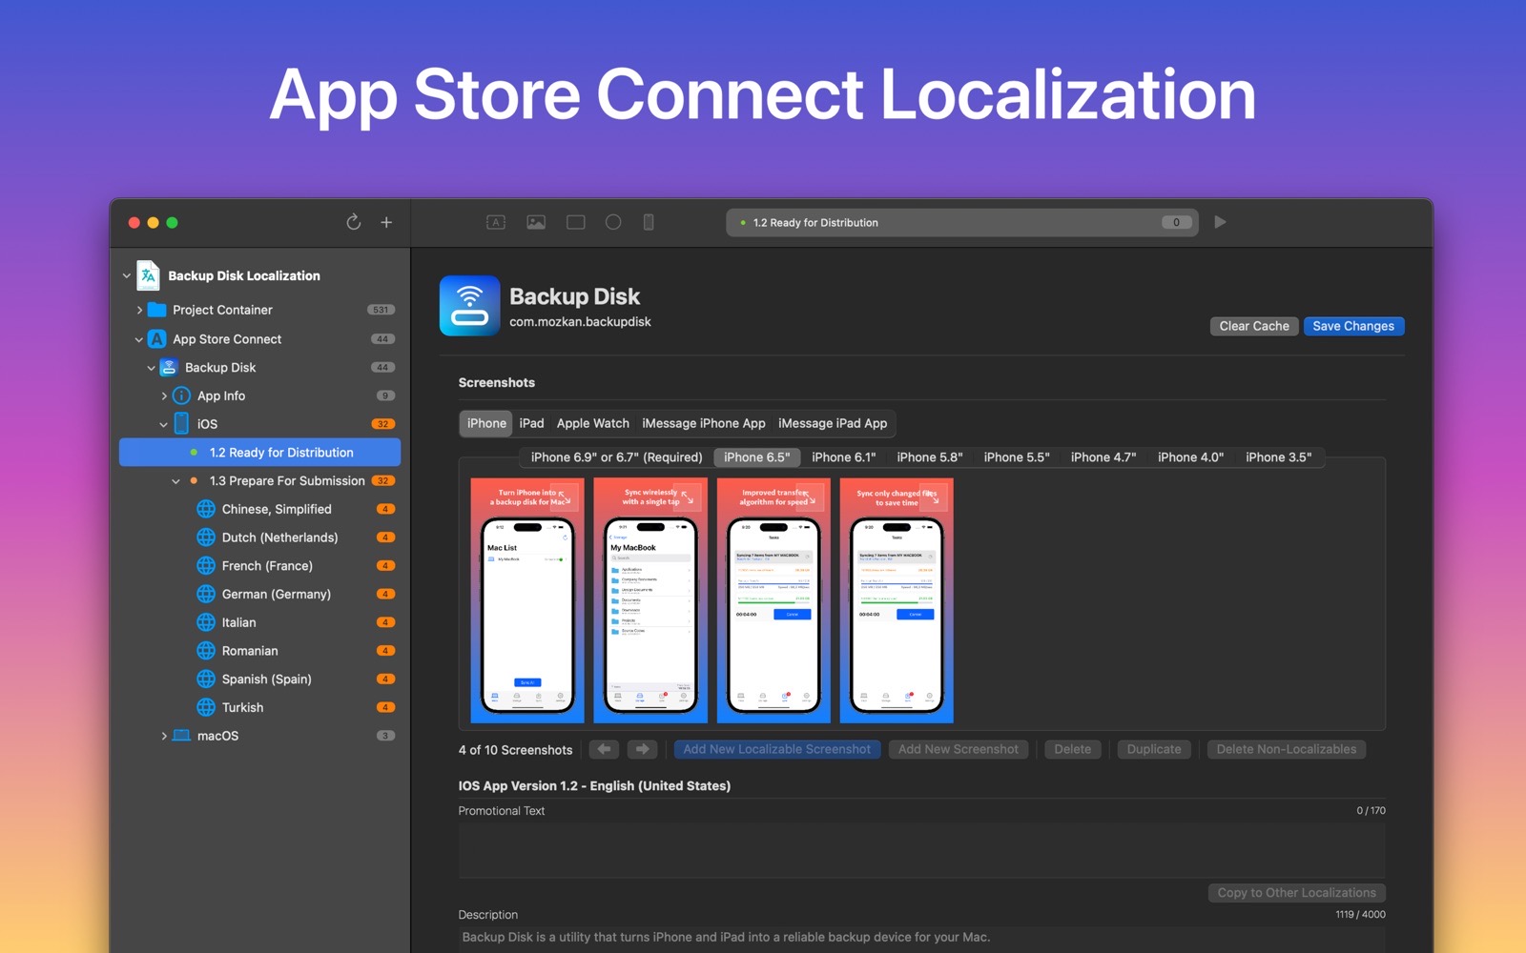This screenshot has height=953, width=1526.
Task: Select the iPhone device tab
Action: coord(486,423)
